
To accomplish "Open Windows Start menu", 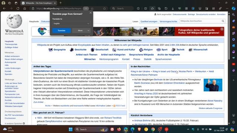I will [x=71, y=129].
